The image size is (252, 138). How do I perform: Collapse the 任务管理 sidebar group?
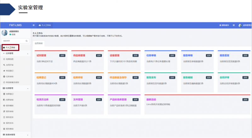[x=15, y=53]
